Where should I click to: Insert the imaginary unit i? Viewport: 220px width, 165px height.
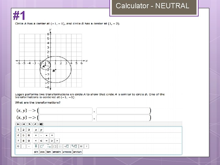click(x=86, y=146)
